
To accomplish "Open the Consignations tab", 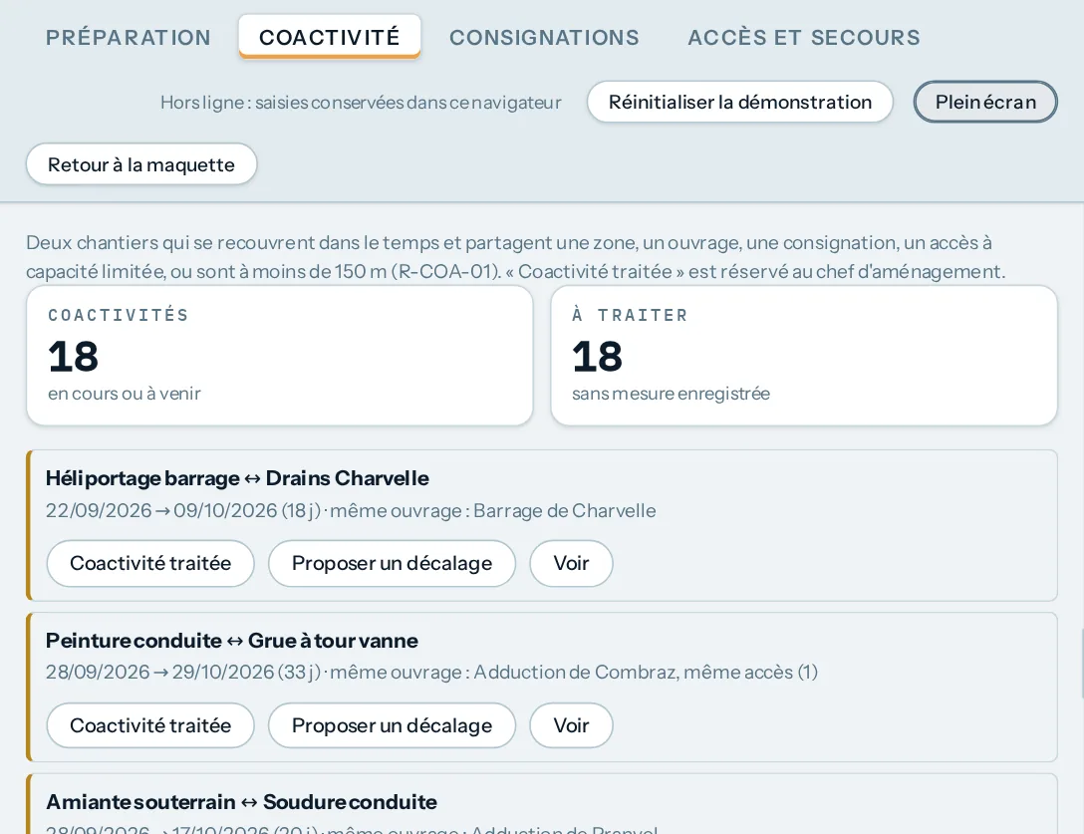I will click(544, 37).
